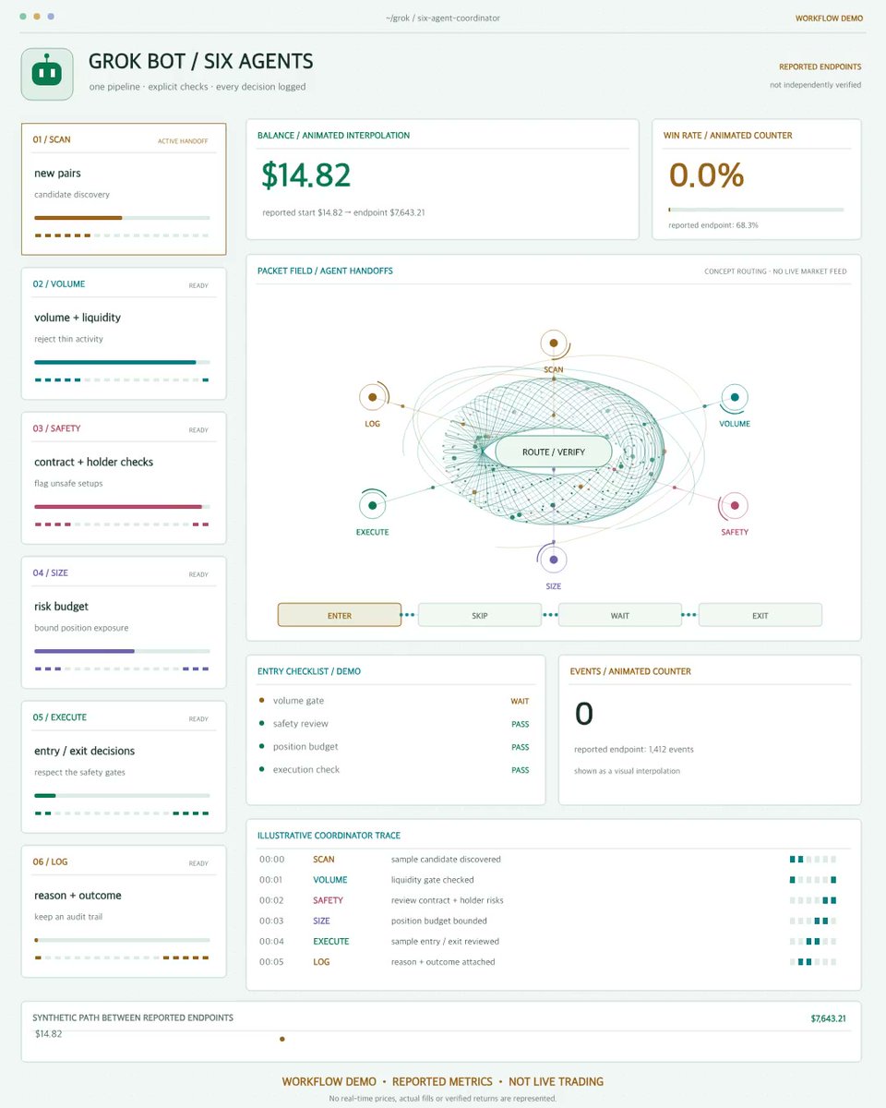Click the new pairs progress bar
Viewport: 886px width, 1108px height.
coord(122,218)
